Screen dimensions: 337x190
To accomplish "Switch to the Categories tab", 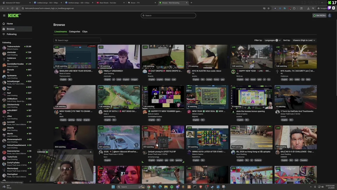I will coord(75,31).
